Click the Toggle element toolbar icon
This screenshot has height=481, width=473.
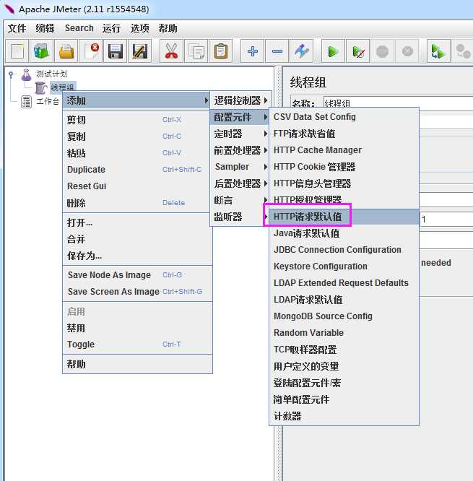(x=302, y=51)
